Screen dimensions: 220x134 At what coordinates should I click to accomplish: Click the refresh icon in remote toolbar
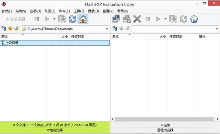coord(184,19)
